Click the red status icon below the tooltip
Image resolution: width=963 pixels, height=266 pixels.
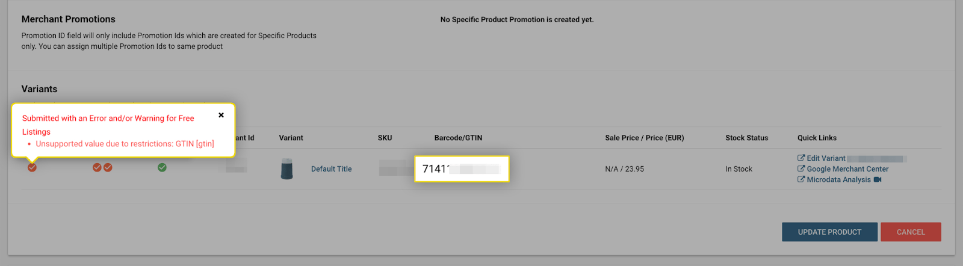(x=32, y=167)
